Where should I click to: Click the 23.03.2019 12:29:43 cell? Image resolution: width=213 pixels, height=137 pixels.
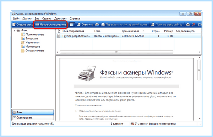(133, 36)
